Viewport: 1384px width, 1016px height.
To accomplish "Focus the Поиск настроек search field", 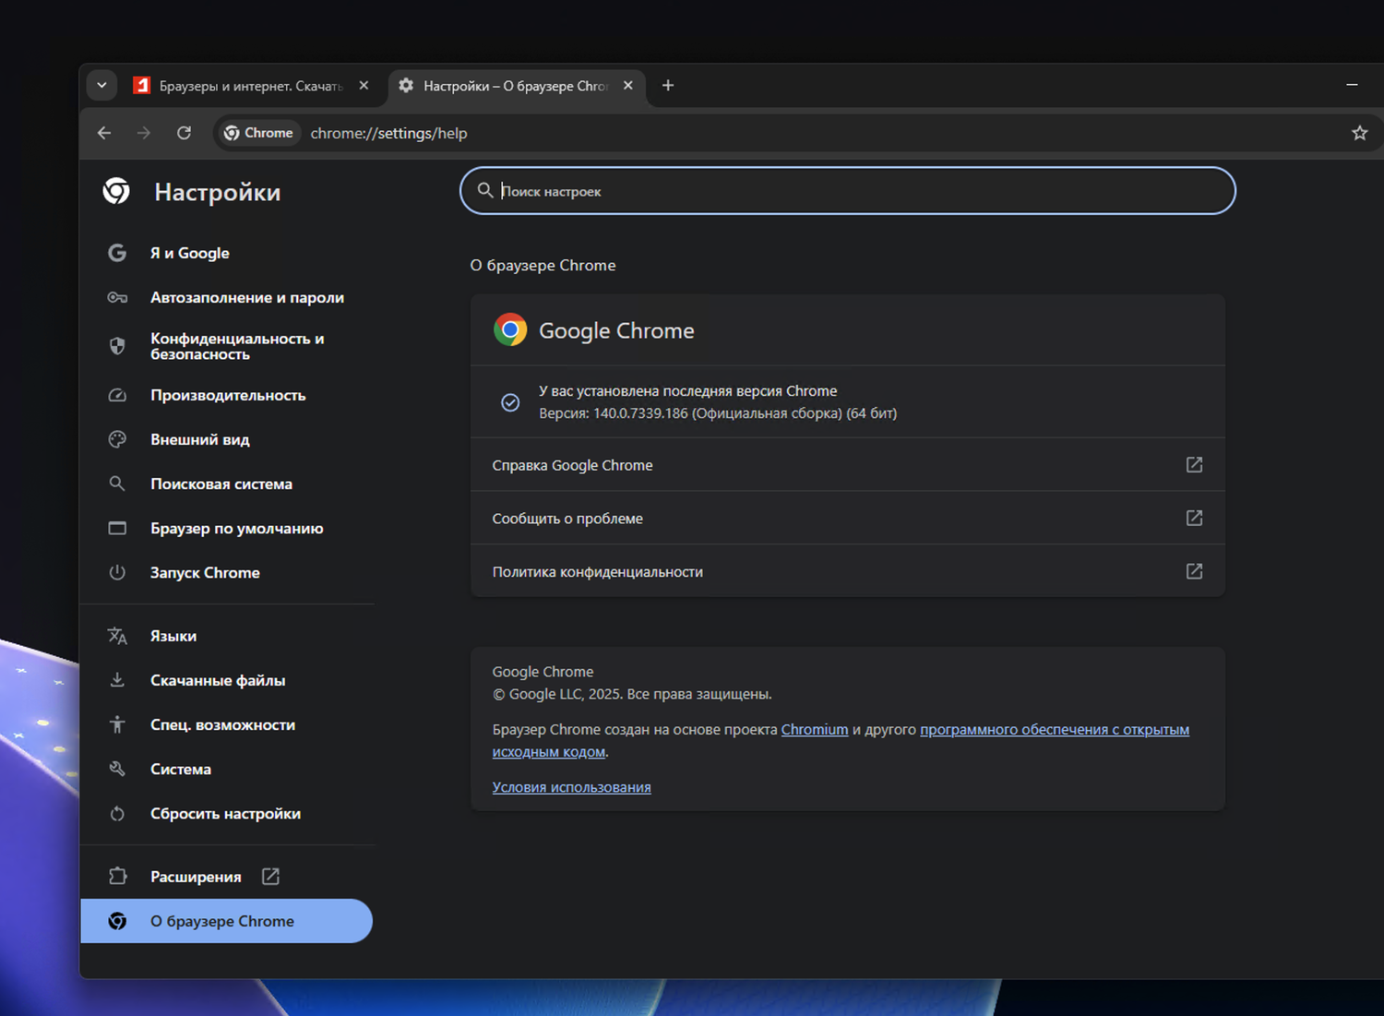I will [x=847, y=191].
